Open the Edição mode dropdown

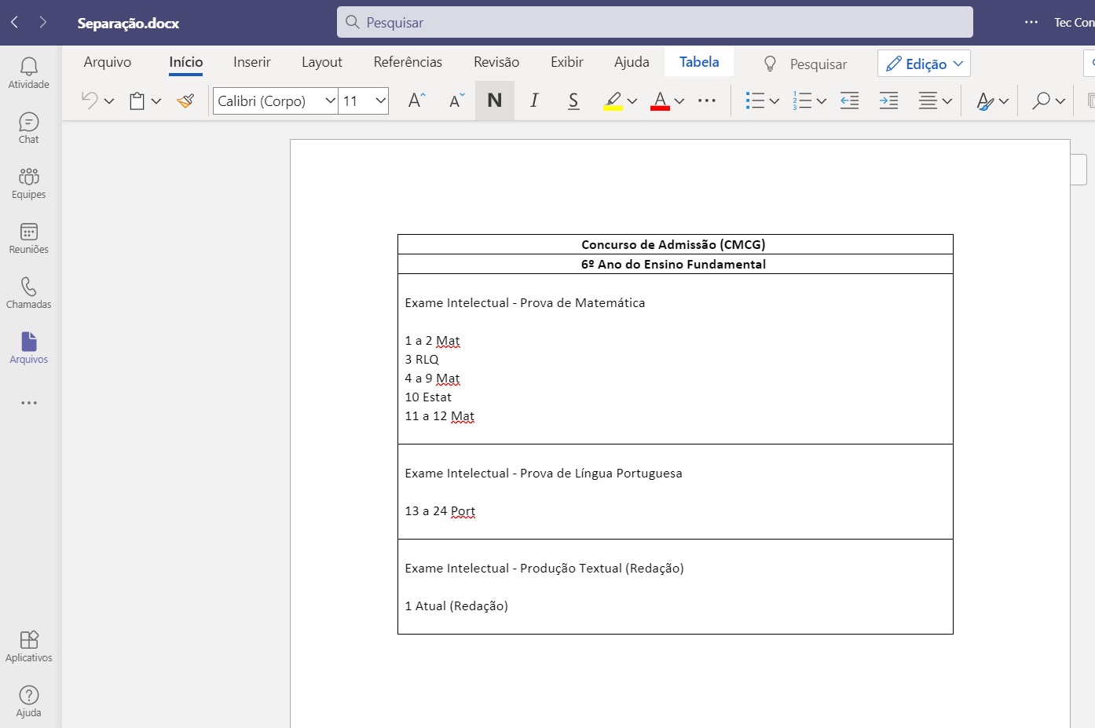(x=924, y=64)
